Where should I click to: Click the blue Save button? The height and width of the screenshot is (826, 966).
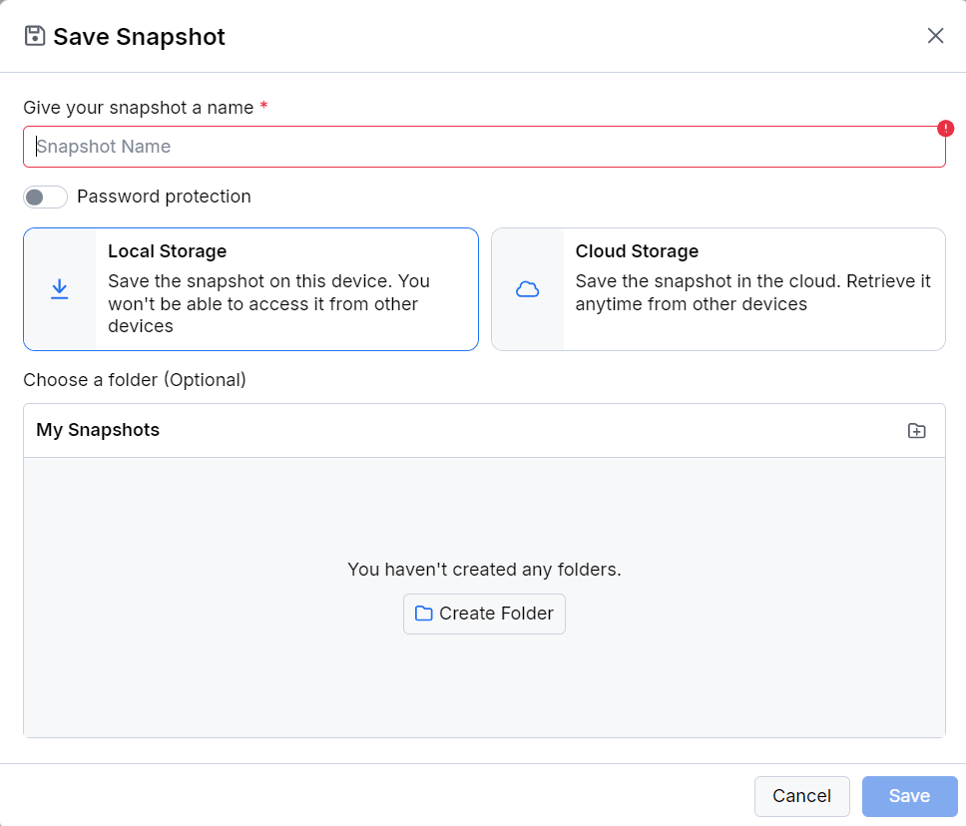point(909,796)
